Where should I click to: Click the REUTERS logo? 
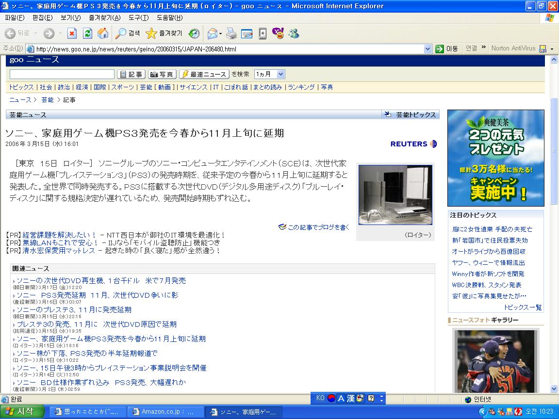[413, 144]
